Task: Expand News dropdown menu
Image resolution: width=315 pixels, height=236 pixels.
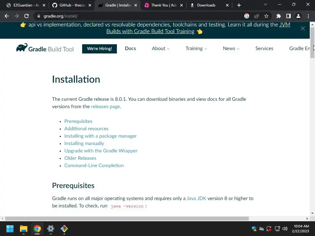Action: [231, 48]
